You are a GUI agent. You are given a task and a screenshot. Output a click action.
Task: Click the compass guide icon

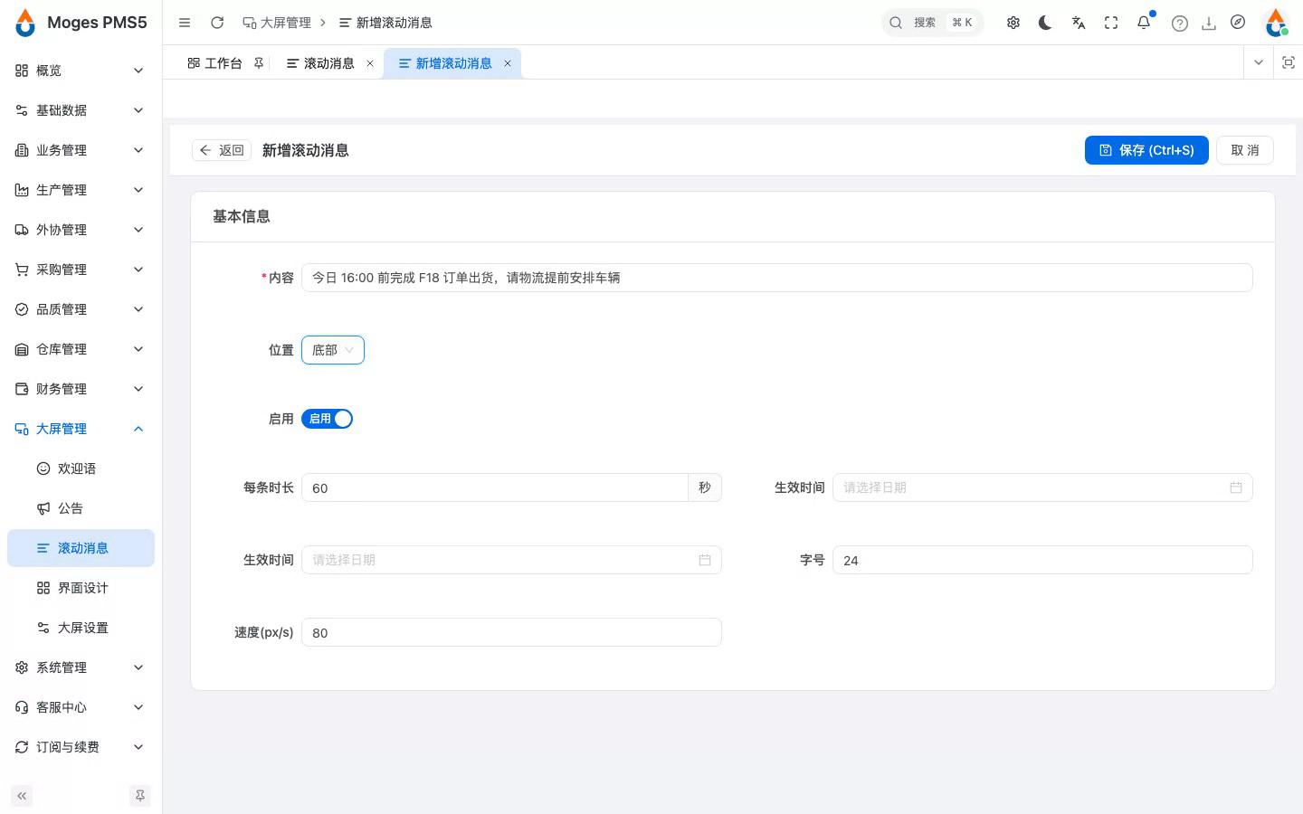point(1238,23)
